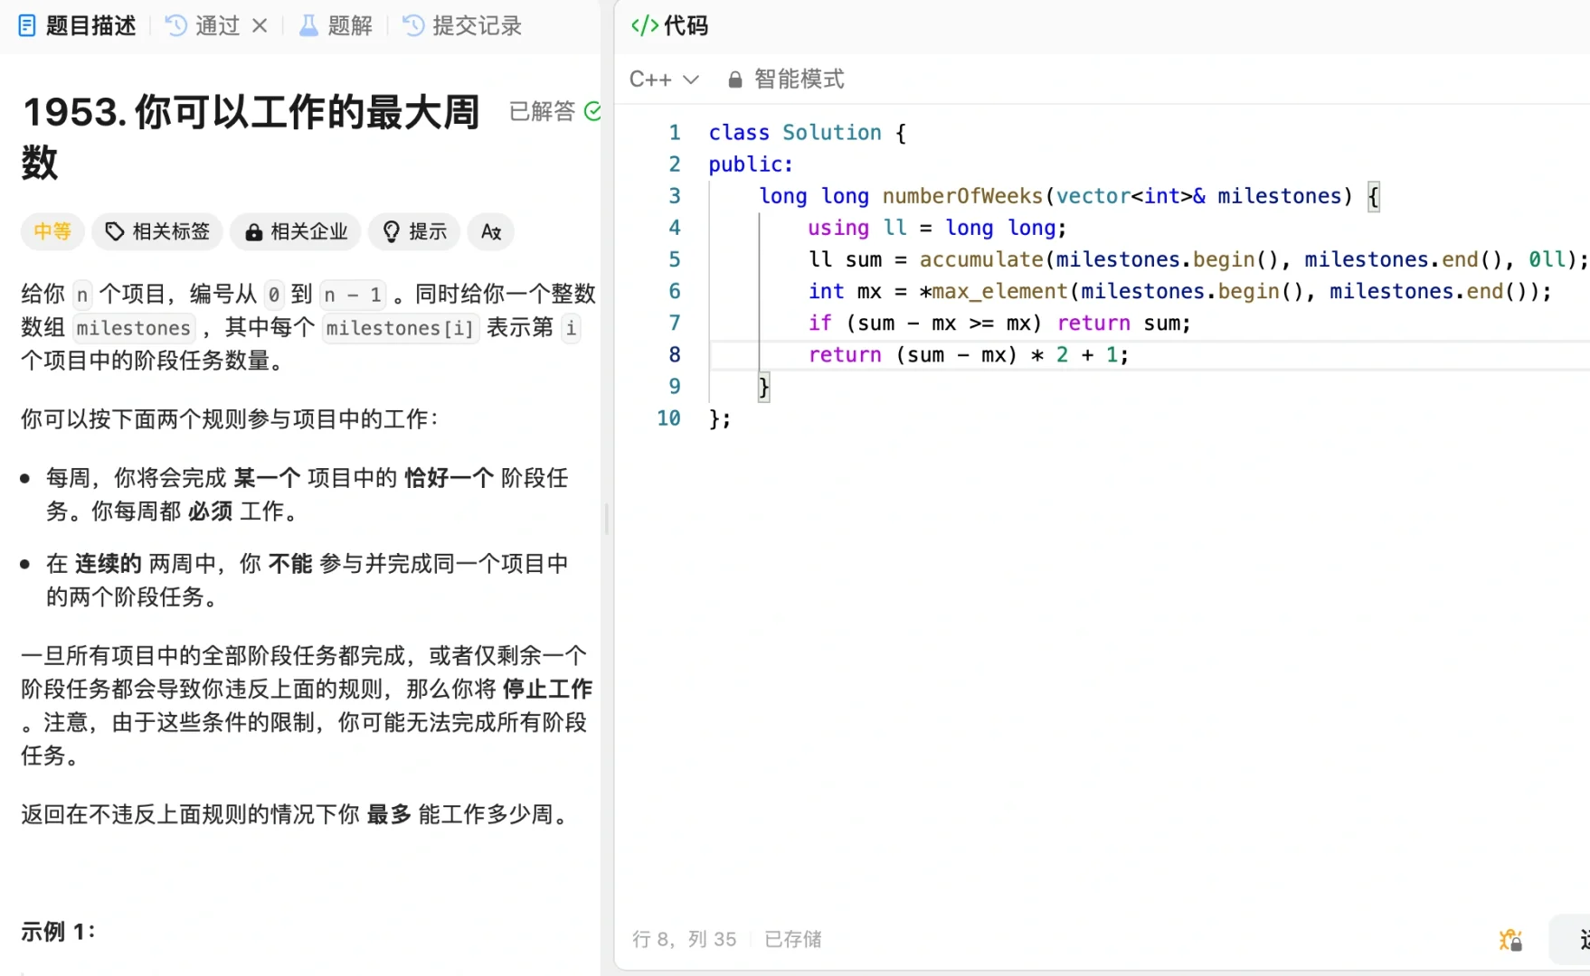Viewport: 1590px width, 976px height.
Task: Click the flask icon on 题解 tab
Action: point(308,25)
